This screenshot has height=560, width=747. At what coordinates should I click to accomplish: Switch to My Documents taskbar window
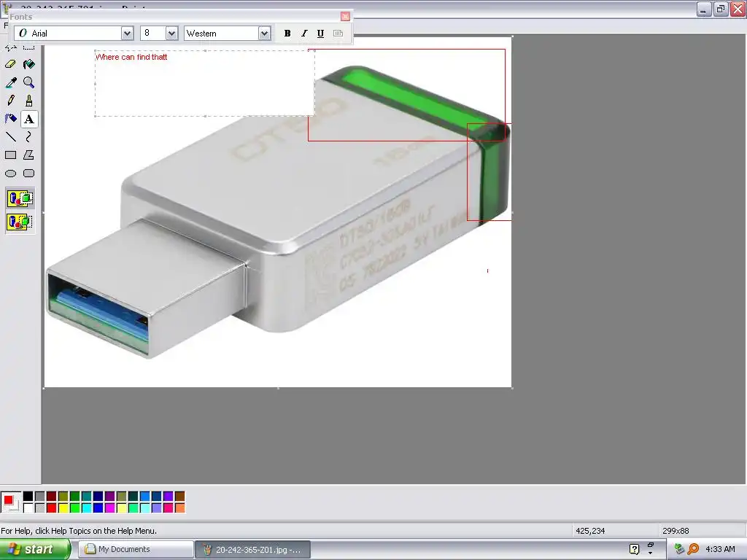pos(136,549)
